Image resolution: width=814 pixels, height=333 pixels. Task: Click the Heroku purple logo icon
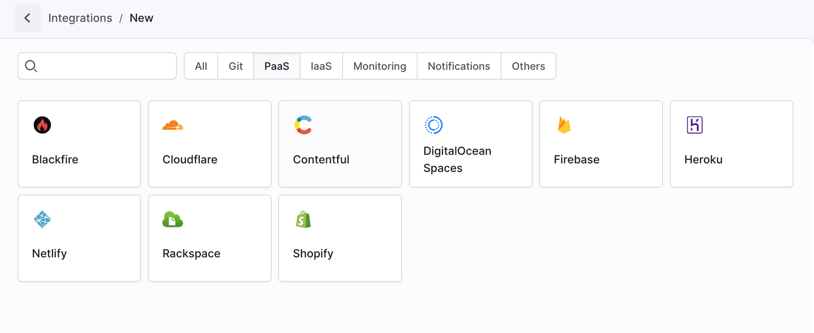695,125
